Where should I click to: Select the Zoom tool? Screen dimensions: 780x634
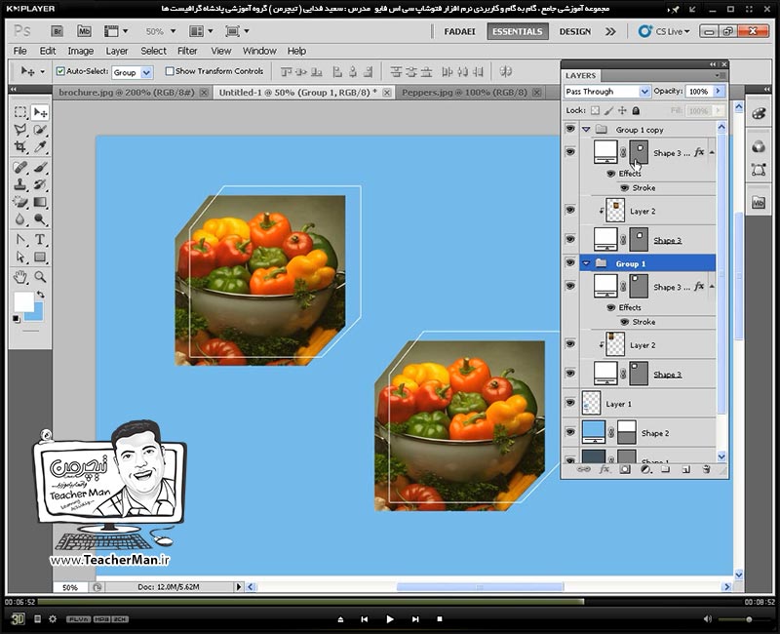[x=40, y=277]
